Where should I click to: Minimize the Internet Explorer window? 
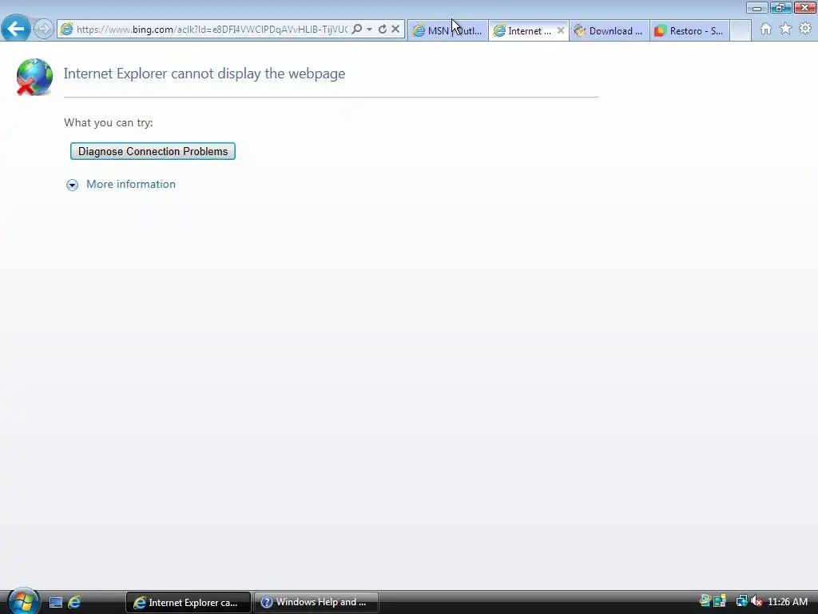click(x=756, y=8)
